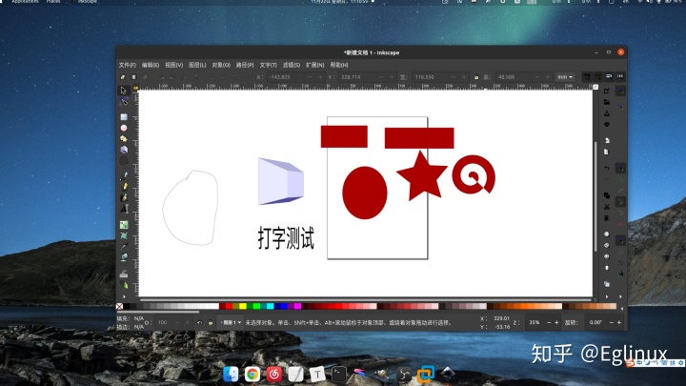Open the layer selector dropdown
The height and width of the screenshot is (386, 686).
pos(231,322)
